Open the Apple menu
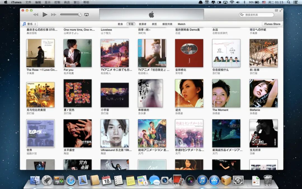 [x=6, y=2]
